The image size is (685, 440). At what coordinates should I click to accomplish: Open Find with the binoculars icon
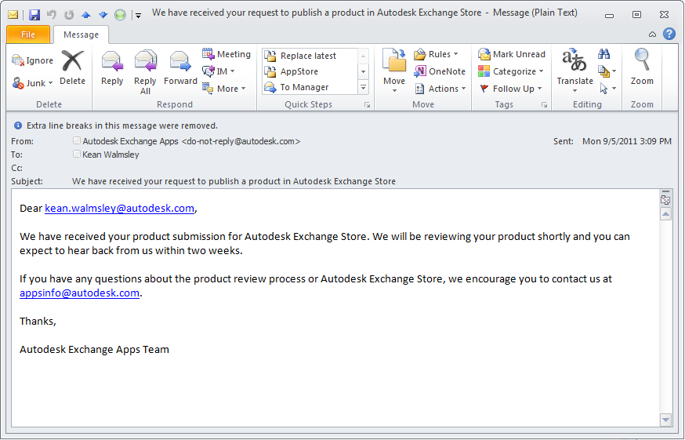603,54
